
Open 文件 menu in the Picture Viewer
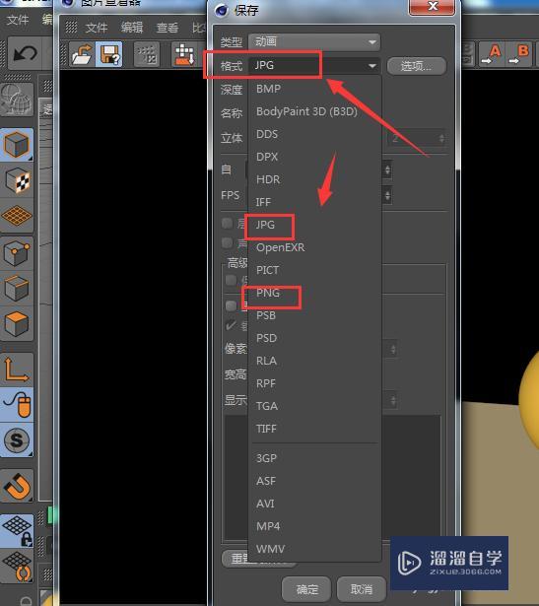coord(97,28)
